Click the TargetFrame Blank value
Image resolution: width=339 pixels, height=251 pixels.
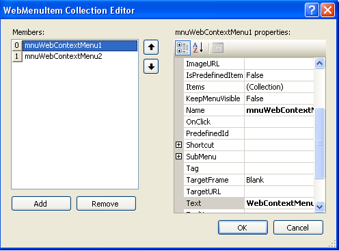(280, 180)
